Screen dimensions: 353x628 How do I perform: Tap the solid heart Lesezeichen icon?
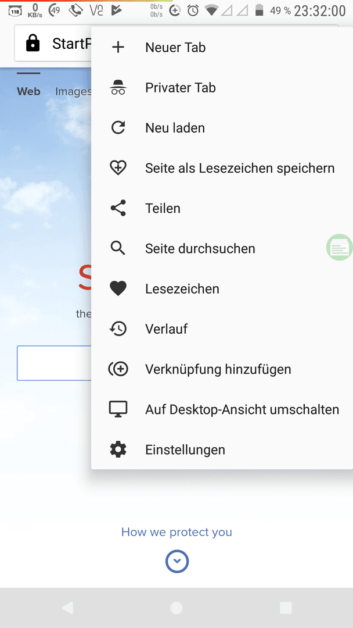118,289
